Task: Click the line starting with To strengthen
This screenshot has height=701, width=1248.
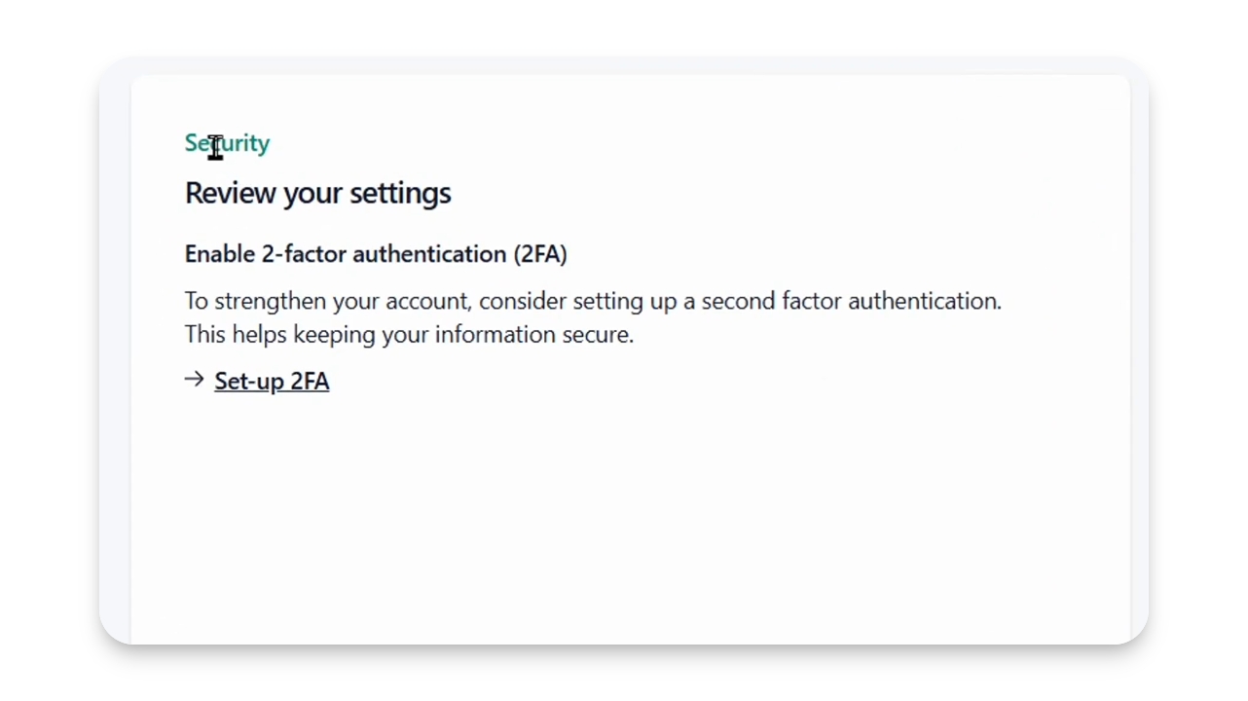Action: click(593, 301)
